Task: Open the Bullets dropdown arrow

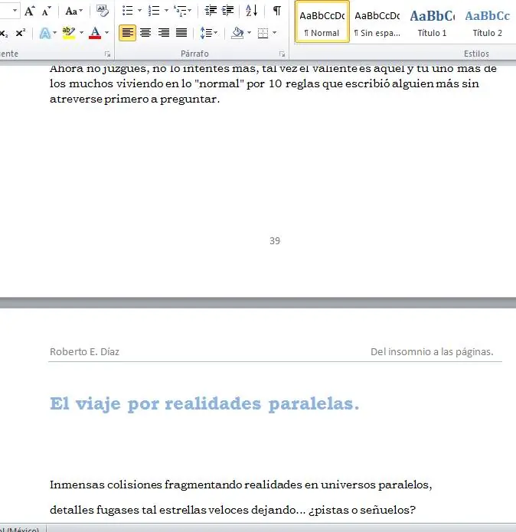Action: click(139, 11)
